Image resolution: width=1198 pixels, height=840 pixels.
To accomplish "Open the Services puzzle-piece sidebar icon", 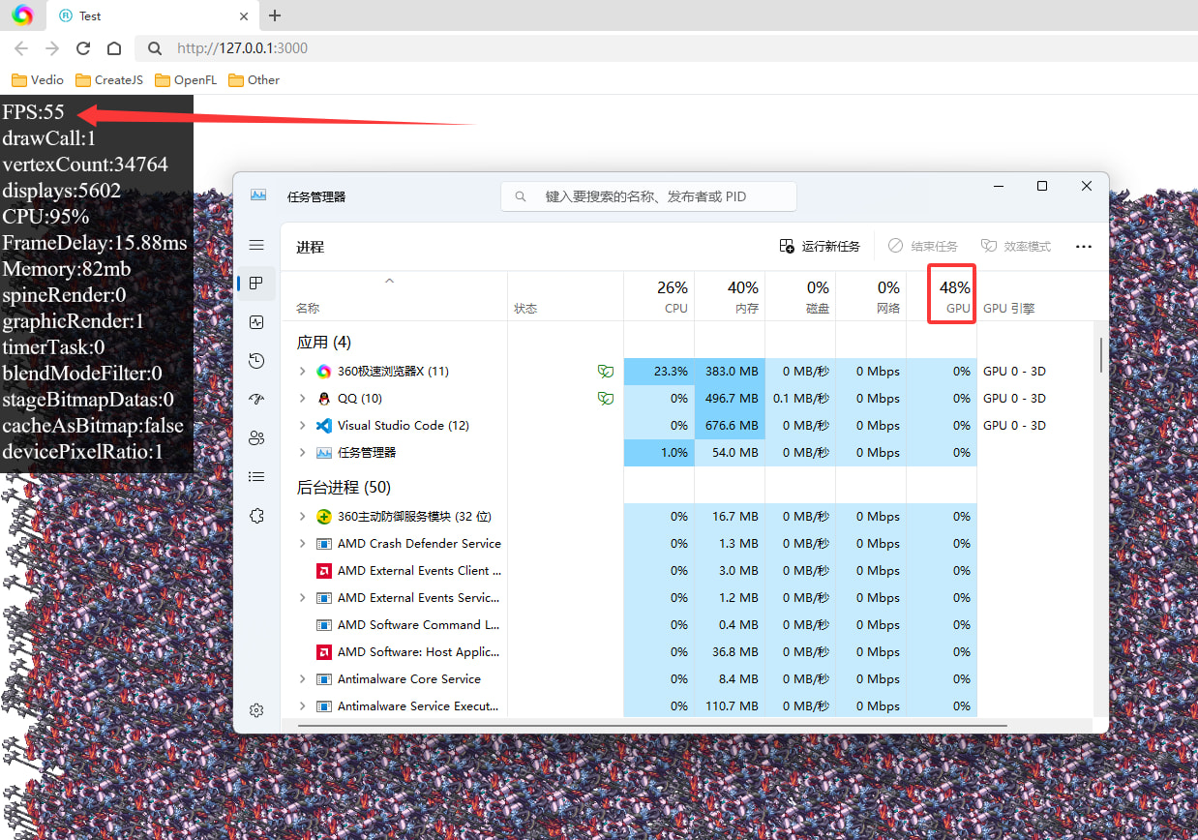I will [256, 516].
